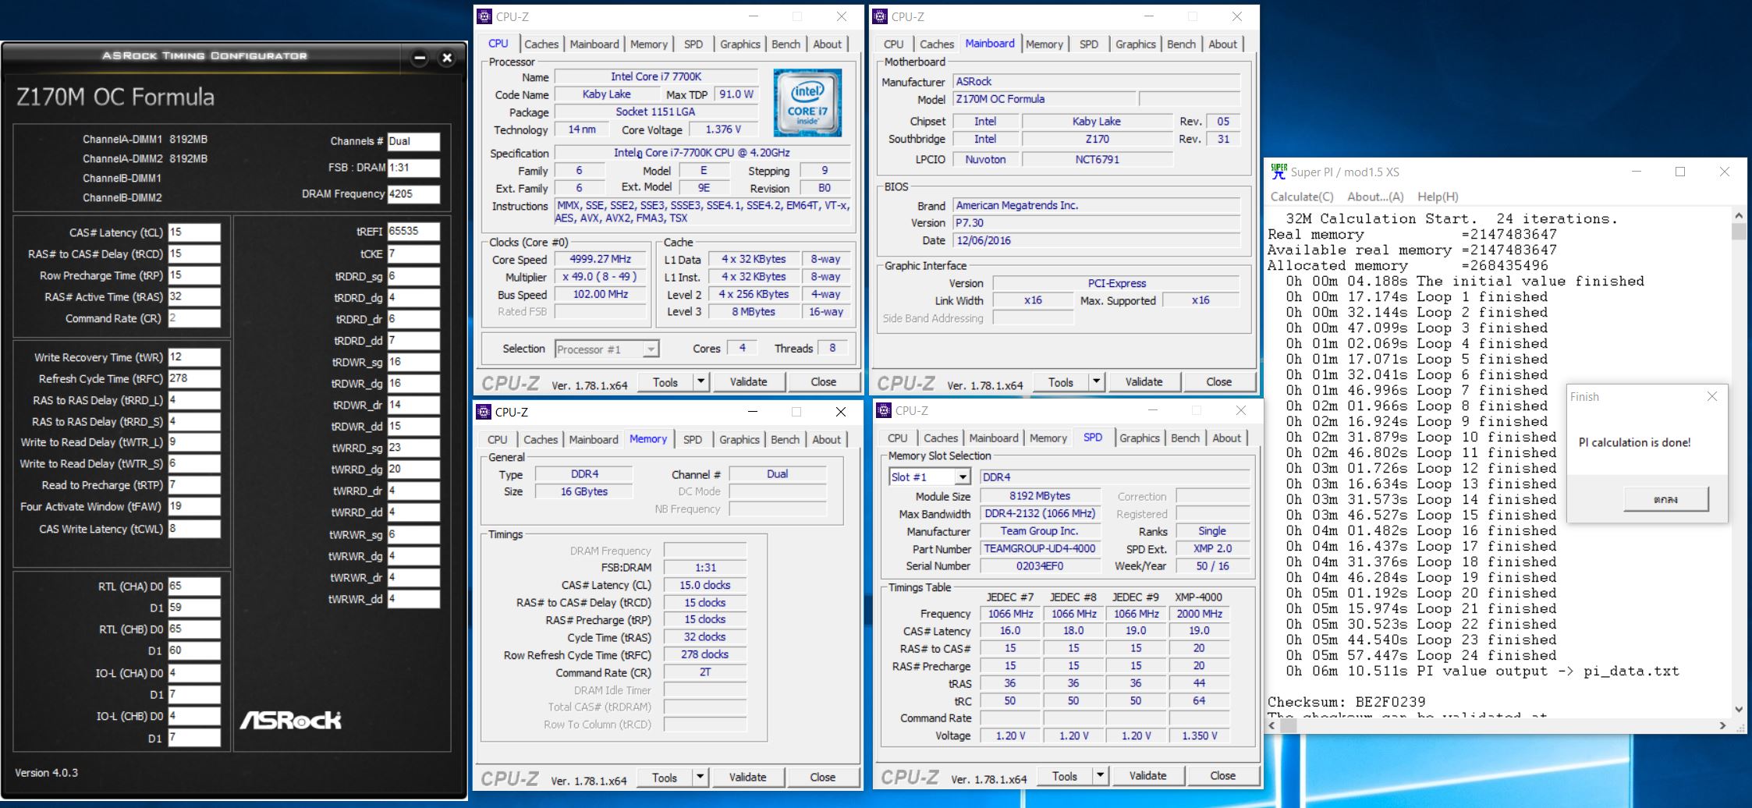The height and width of the screenshot is (808, 1752).
Task: Expand the Slot #1 memory slot dropdown
Action: [x=963, y=477]
